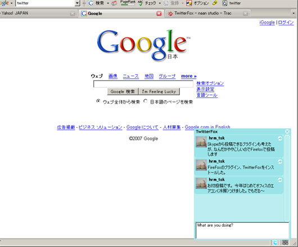Open the グループ search link
Screen dimensions: 298x247
[167, 76]
